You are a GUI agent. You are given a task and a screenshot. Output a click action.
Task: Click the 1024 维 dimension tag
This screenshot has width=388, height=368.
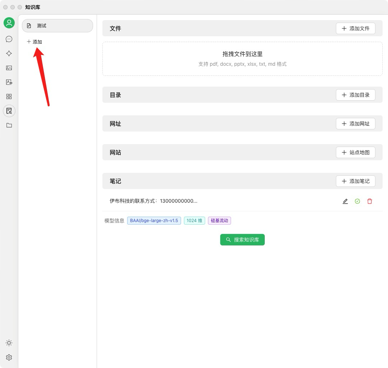194,221
